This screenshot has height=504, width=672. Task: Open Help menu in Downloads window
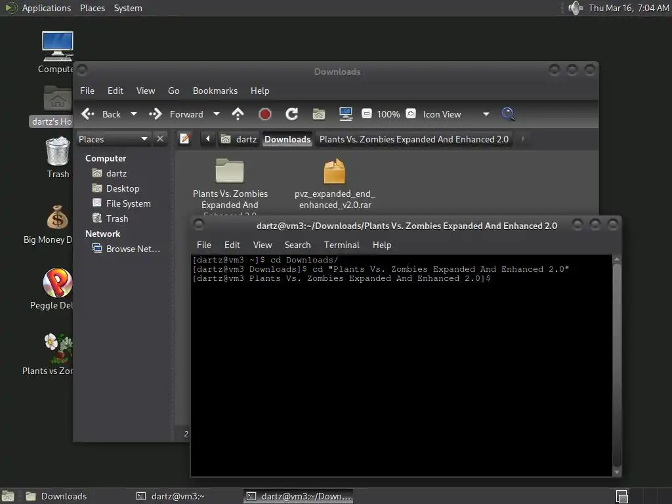tap(260, 91)
